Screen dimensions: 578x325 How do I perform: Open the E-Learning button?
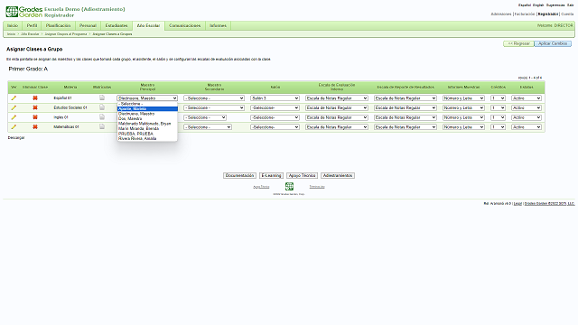pyautogui.click(x=271, y=175)
